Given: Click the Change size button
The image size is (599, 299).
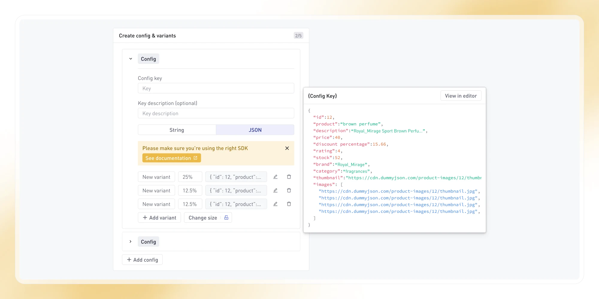Looking at the screenshot, I should 203,217.
